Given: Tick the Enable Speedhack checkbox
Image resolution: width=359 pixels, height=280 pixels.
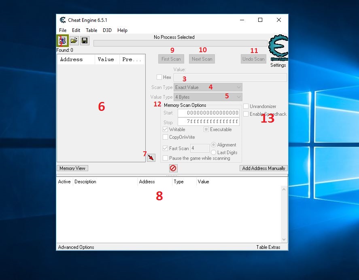Looking at the screenshot, I should (246, 114).
